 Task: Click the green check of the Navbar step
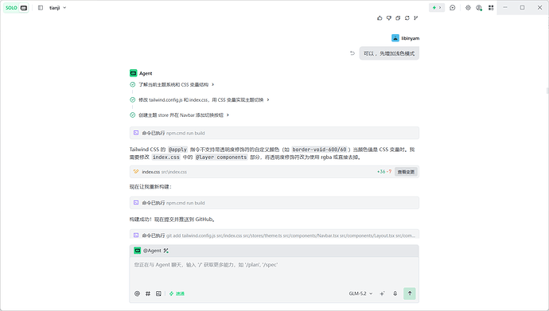pos(133,115)
